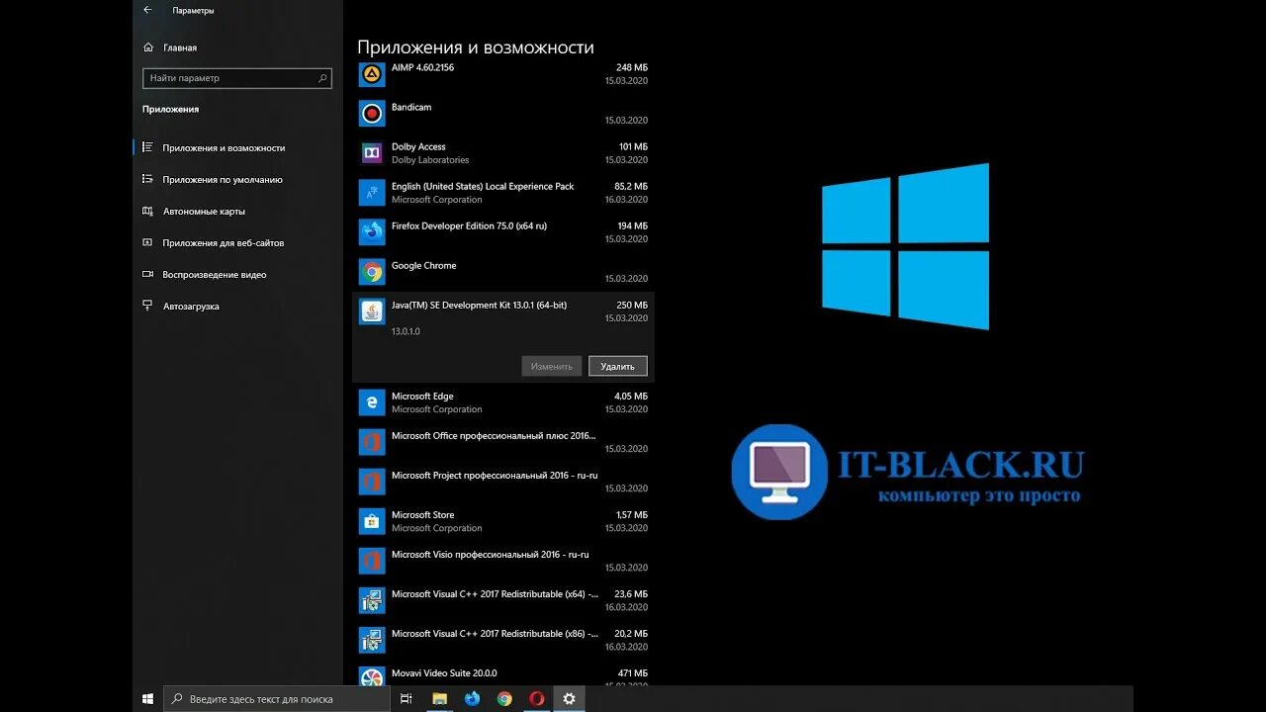Click the Изменить button for Java
1266x712 pixels.
552,366
